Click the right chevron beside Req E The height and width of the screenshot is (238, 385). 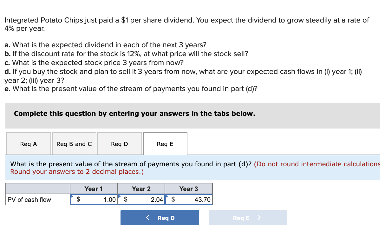[x=259, y=218]
